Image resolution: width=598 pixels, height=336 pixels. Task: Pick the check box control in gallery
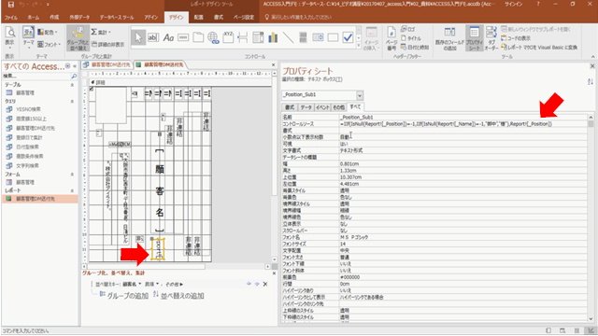point(348,37)
